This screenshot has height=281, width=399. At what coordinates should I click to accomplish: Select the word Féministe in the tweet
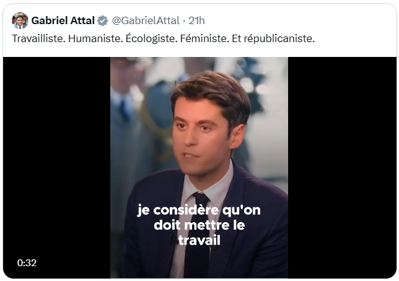point(204,38)
